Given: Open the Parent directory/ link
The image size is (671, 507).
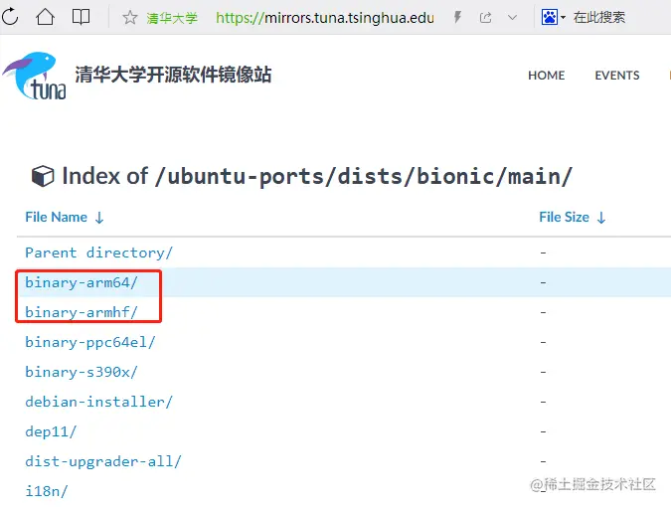Looking at the screenshot, I should 98,253.
